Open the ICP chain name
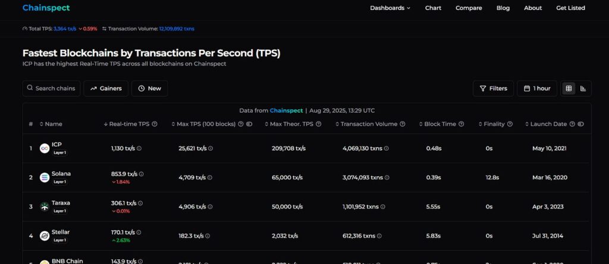609x264 pixels. [x=56, y=145]
